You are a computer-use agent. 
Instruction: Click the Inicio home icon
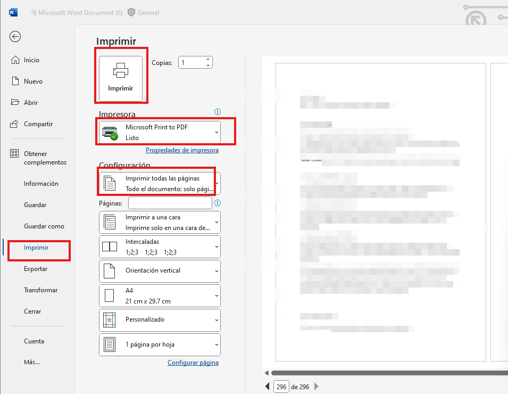coord(15,60)
